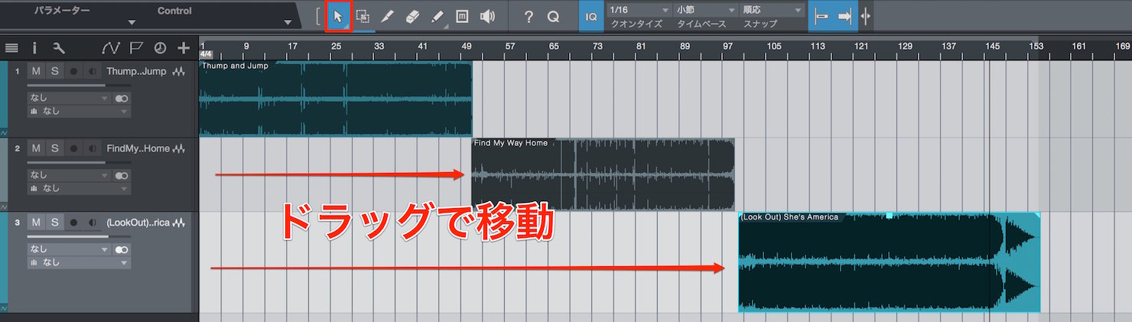Select the Arrow tool
1132x322 pixels.
click(338, 17)
